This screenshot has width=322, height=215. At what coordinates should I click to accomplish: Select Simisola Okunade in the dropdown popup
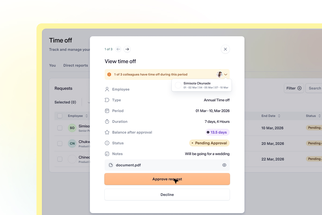point(202,85)
